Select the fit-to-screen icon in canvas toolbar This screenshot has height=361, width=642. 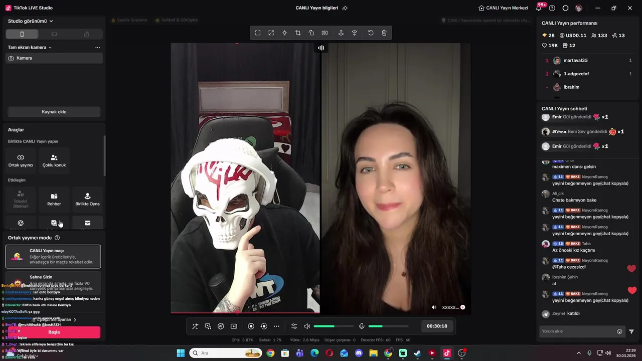coord(258,33)
